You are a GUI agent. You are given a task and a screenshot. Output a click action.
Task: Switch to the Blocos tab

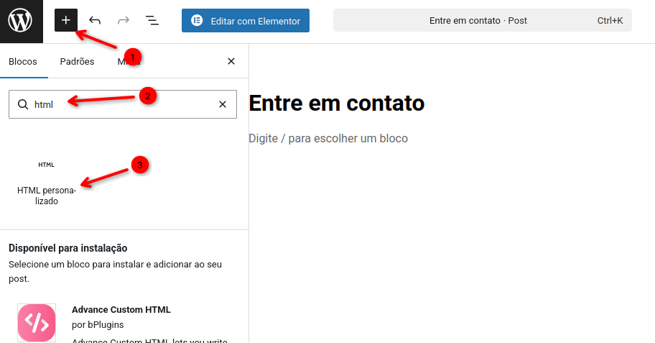pos(23,62)
